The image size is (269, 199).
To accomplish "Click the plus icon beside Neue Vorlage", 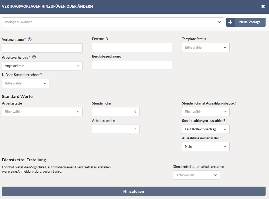I will 230,22.
